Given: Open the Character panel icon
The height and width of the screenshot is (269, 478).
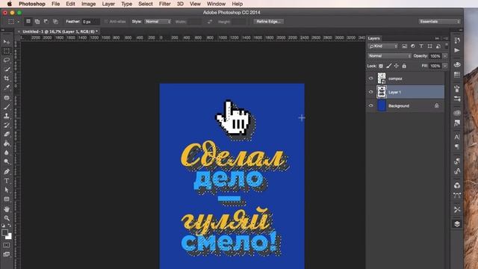Looking at the screenshot, I should (x=456, y=137).
